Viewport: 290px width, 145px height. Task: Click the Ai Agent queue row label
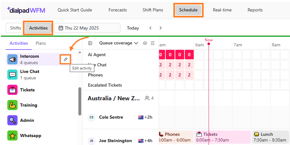click(x=97, y=55)
